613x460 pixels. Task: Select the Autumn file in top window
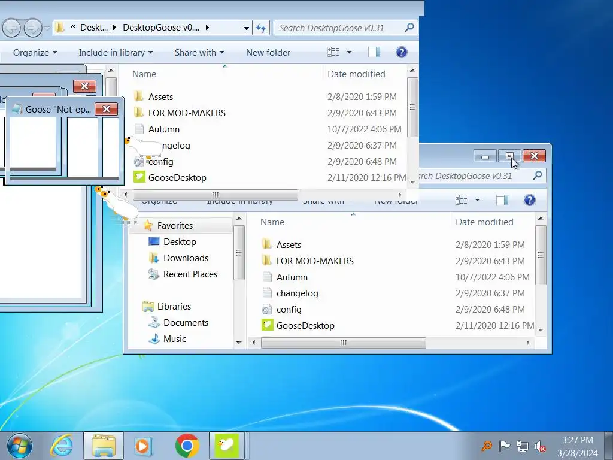click(x=163, y=129)
